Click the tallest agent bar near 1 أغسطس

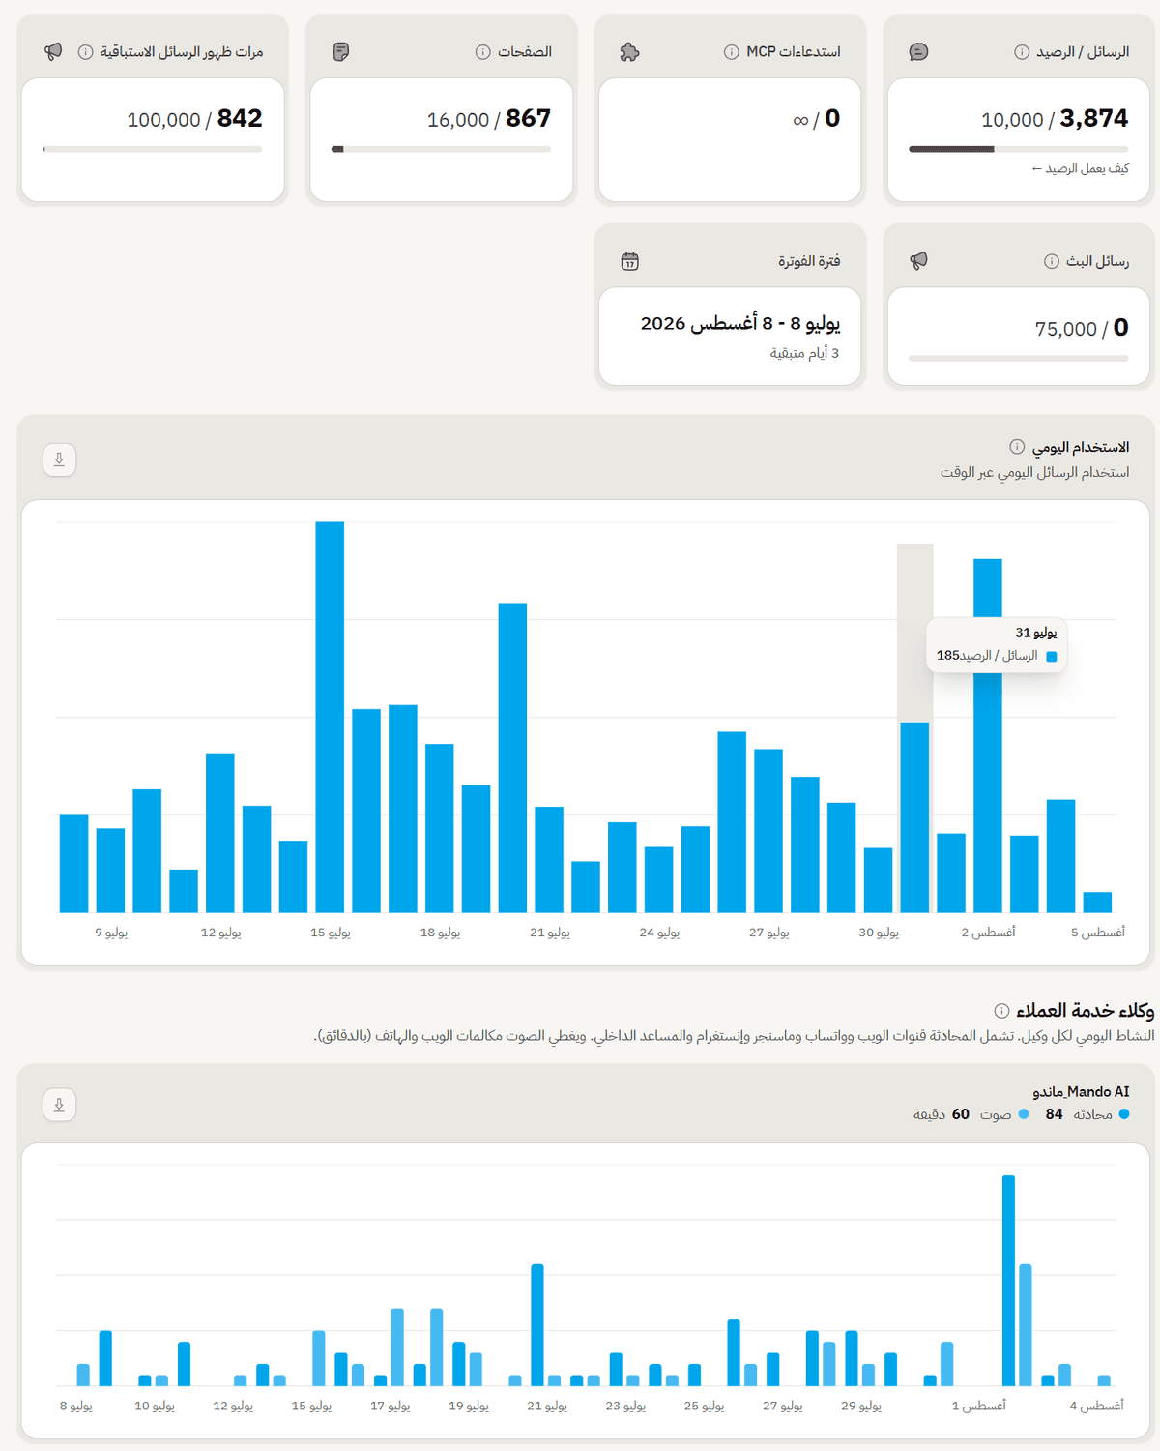point(1008,1280)
